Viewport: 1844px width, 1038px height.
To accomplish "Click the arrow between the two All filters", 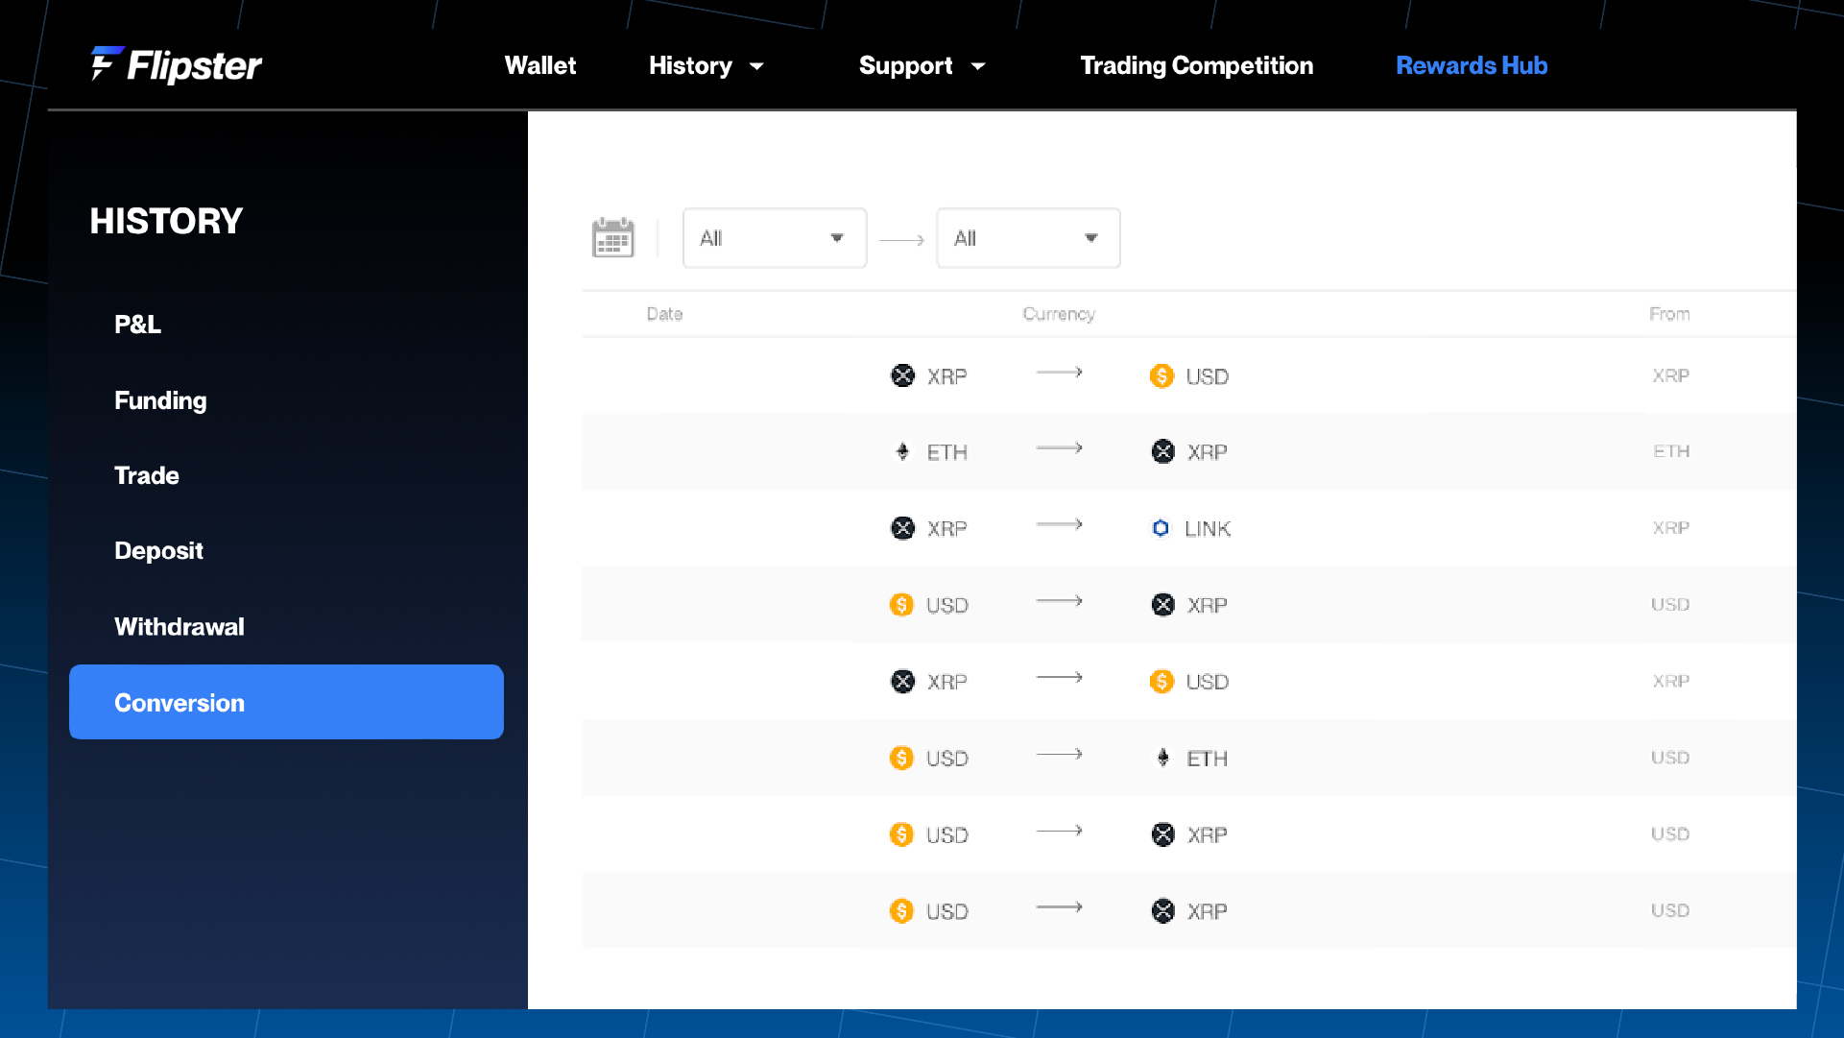I will (901, 240).
